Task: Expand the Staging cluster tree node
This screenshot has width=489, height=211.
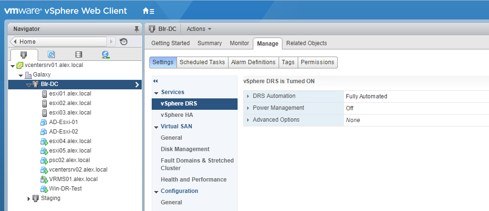Action: [29, 198]
